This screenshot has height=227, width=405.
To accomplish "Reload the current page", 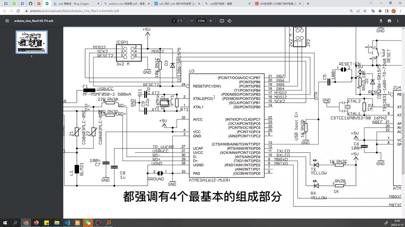I will point(18,11).
